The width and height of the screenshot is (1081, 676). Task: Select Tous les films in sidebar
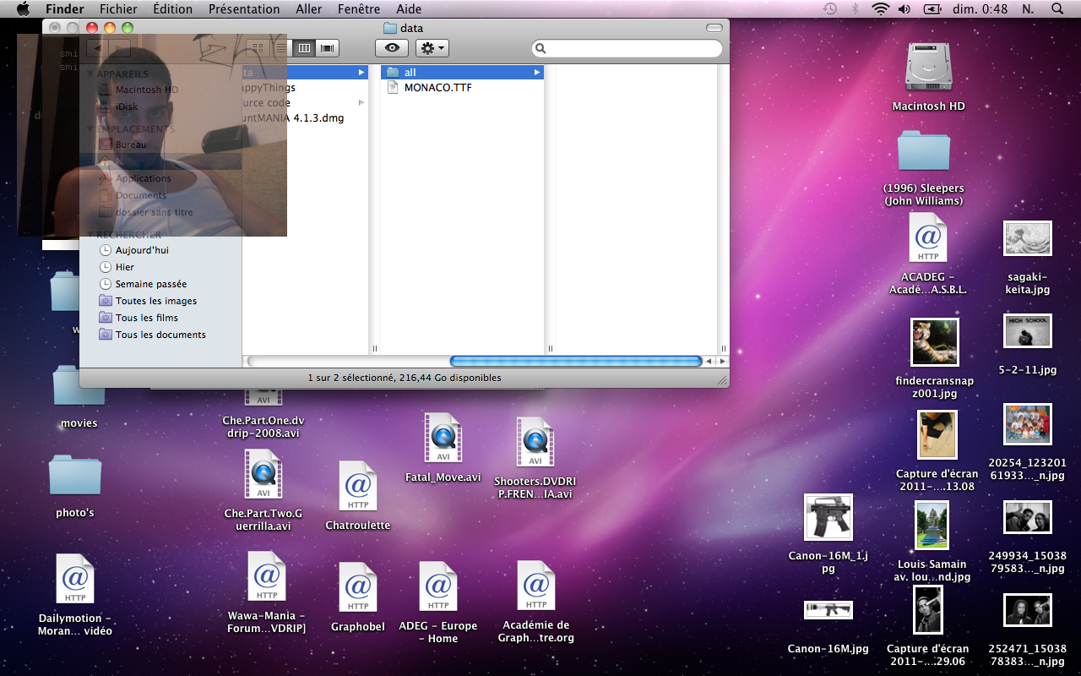pyautogui.click(x=147, y=318)
